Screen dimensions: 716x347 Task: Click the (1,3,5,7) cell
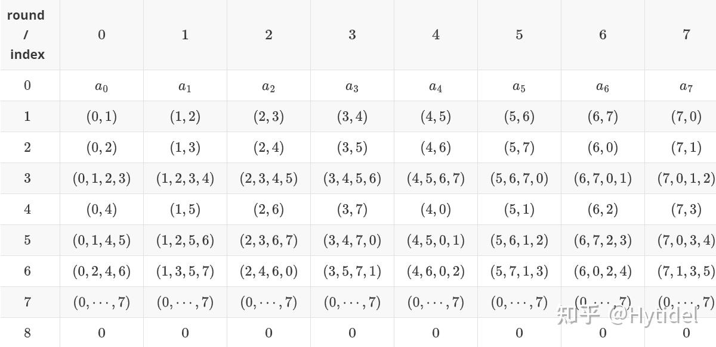(185, 271)
